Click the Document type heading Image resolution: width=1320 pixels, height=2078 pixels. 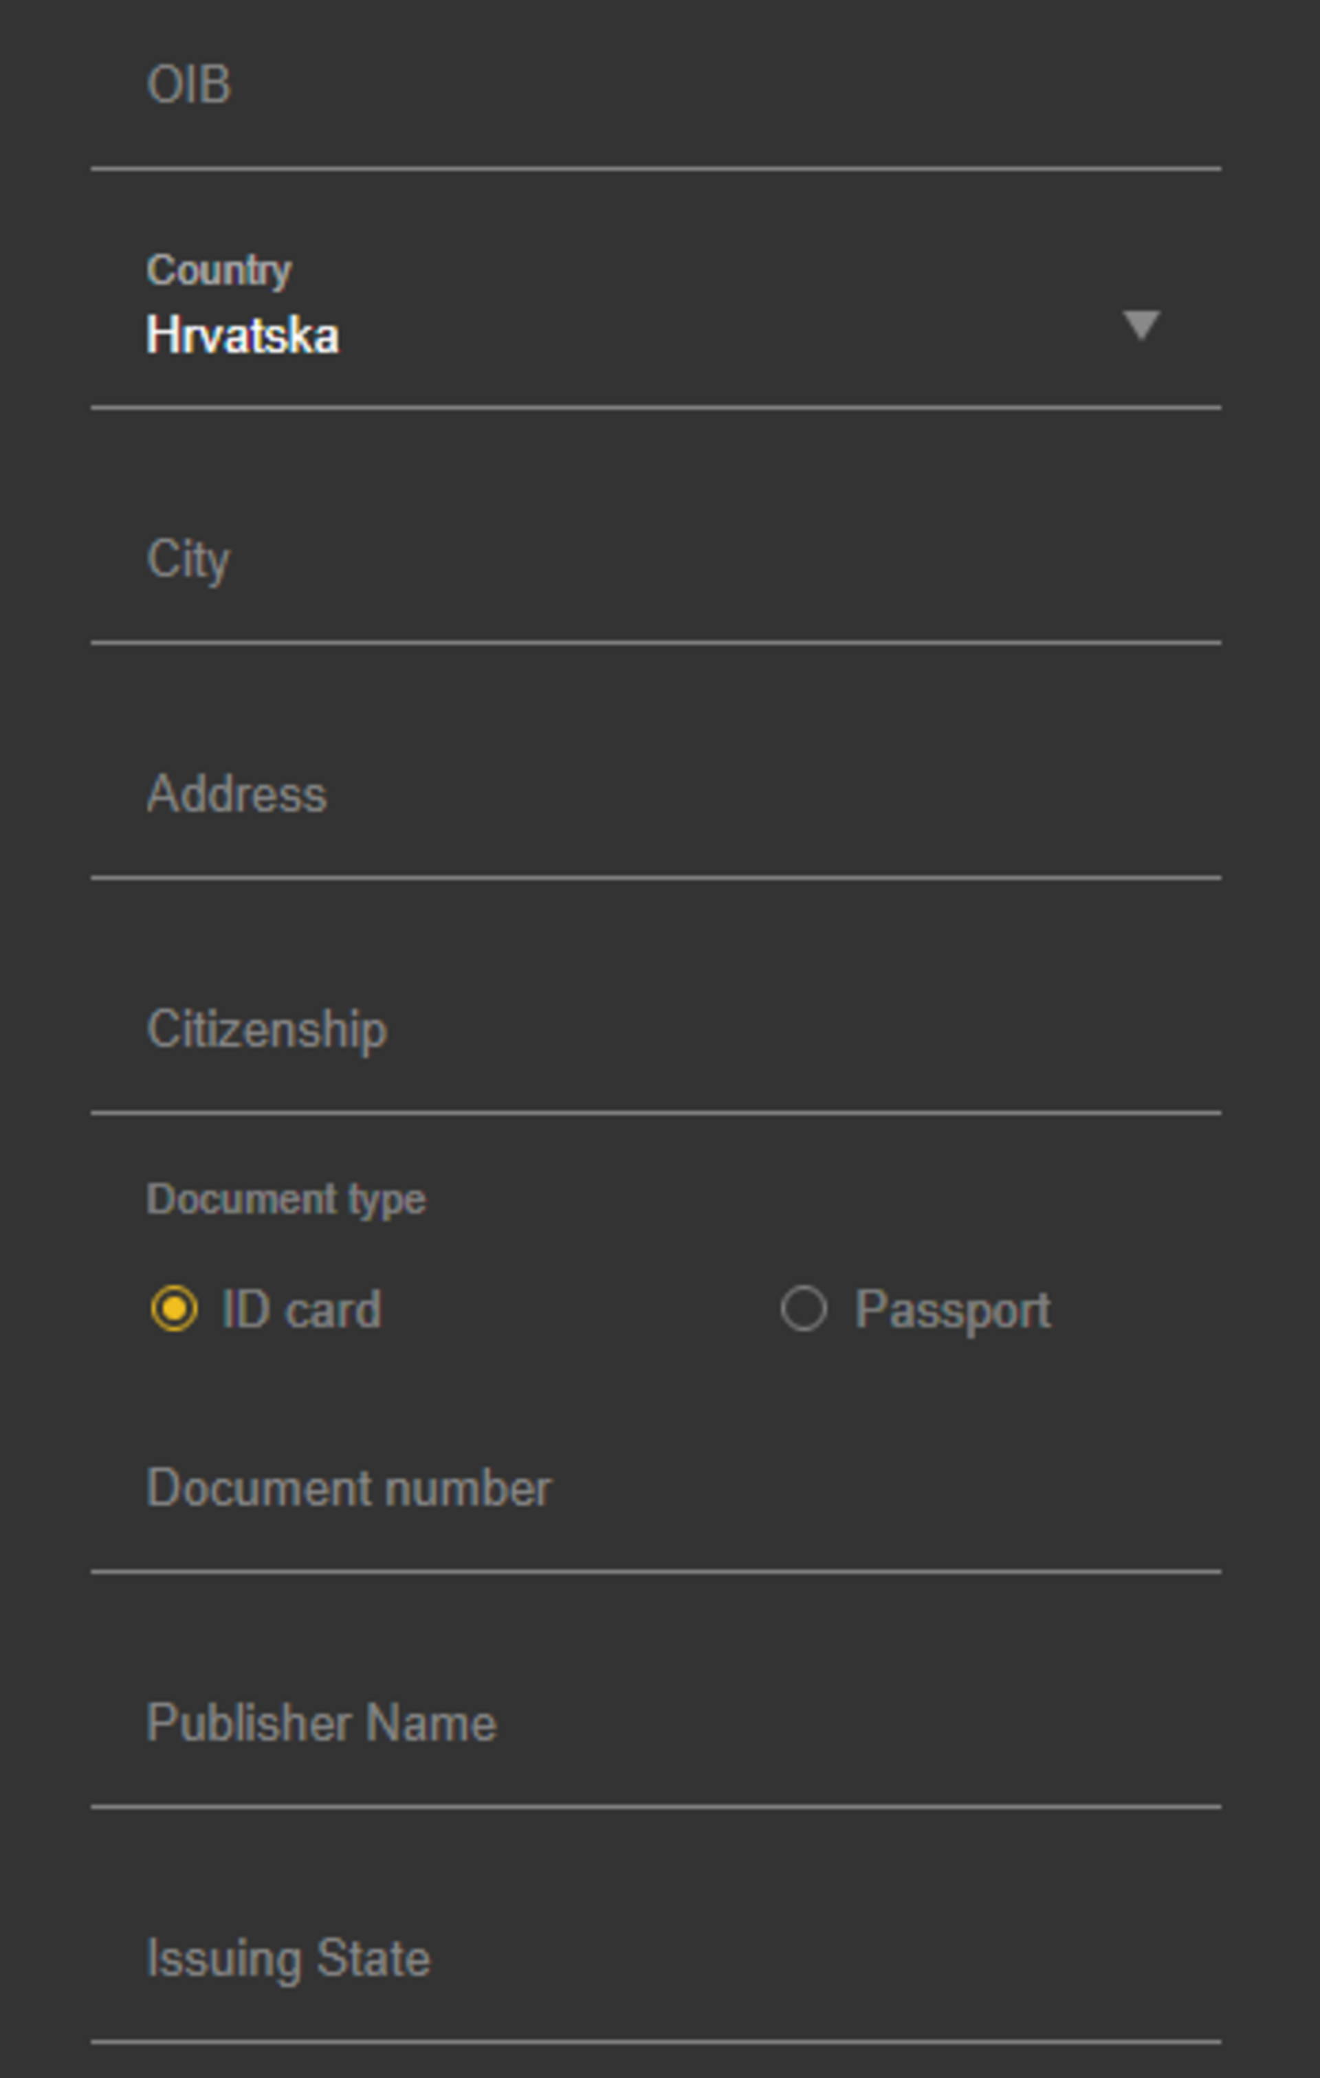[286, 1200]
